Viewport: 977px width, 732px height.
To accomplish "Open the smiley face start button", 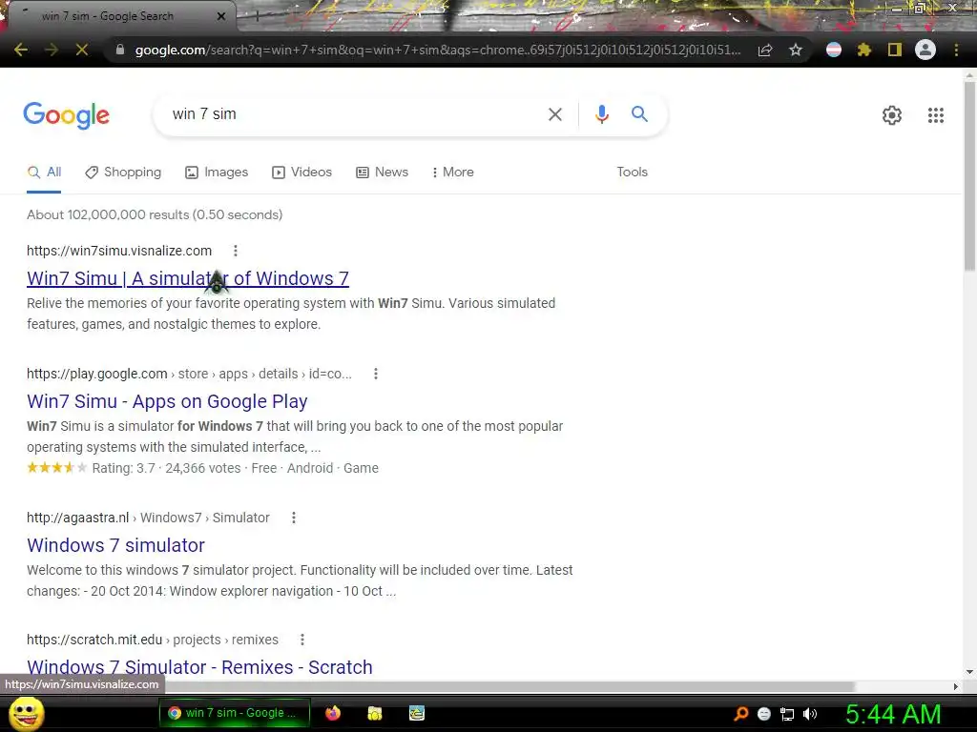I will click(26, 713).
